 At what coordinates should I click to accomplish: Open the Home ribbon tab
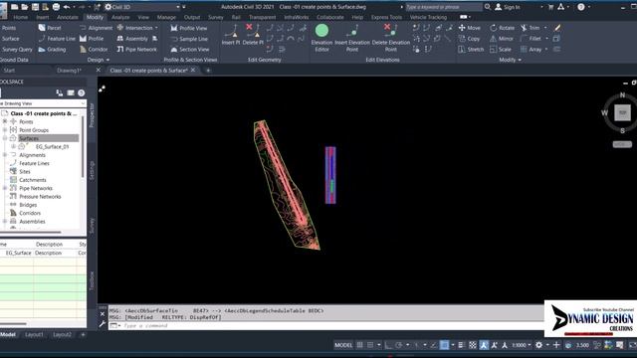[21, 17]
